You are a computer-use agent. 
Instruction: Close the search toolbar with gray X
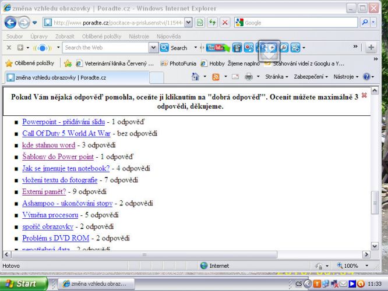click(9, 48)
